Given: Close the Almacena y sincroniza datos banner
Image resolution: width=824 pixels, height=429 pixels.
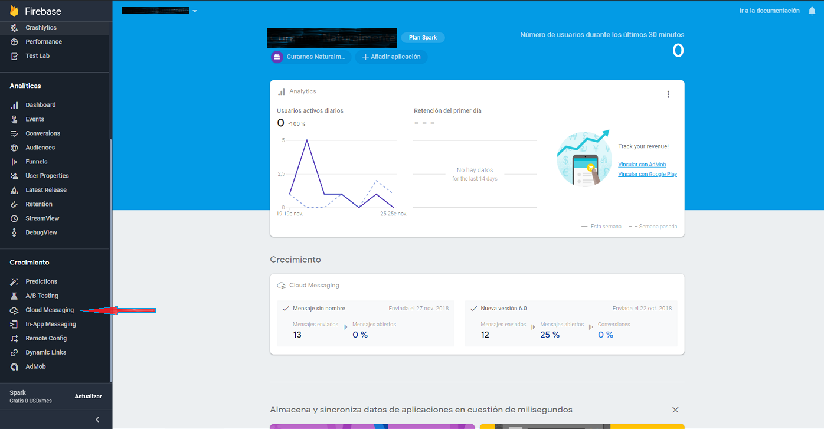Looking at the screenshot, I should [x=675, y=410].
